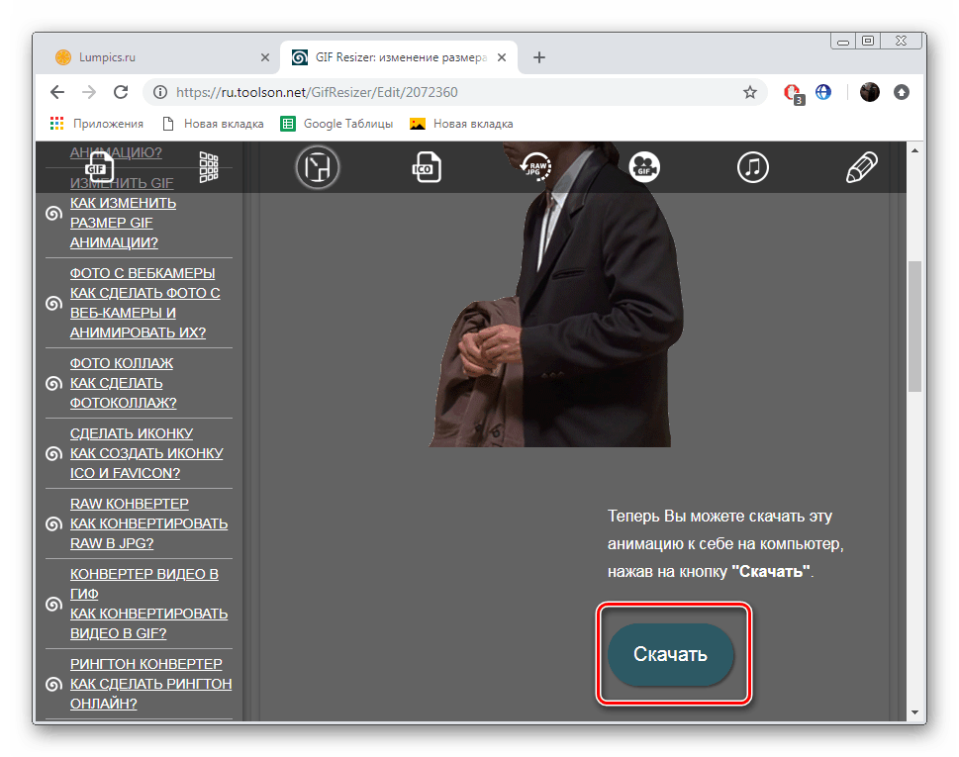Open КАК СОЗДАТЬ ИКОНКУ ICO И FAVICON? link
Viewport: 959px width, 757px height.
point(146,463)
